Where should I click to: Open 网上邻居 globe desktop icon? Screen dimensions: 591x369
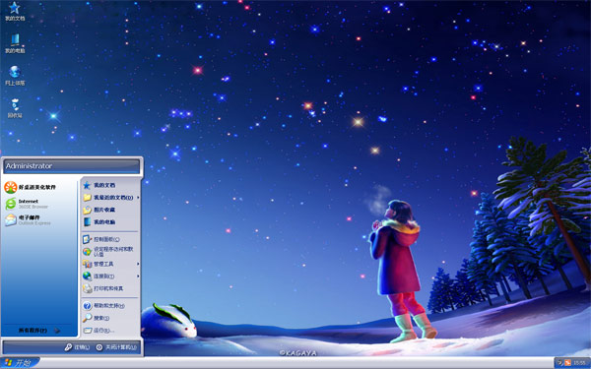(x=15, y=76)
